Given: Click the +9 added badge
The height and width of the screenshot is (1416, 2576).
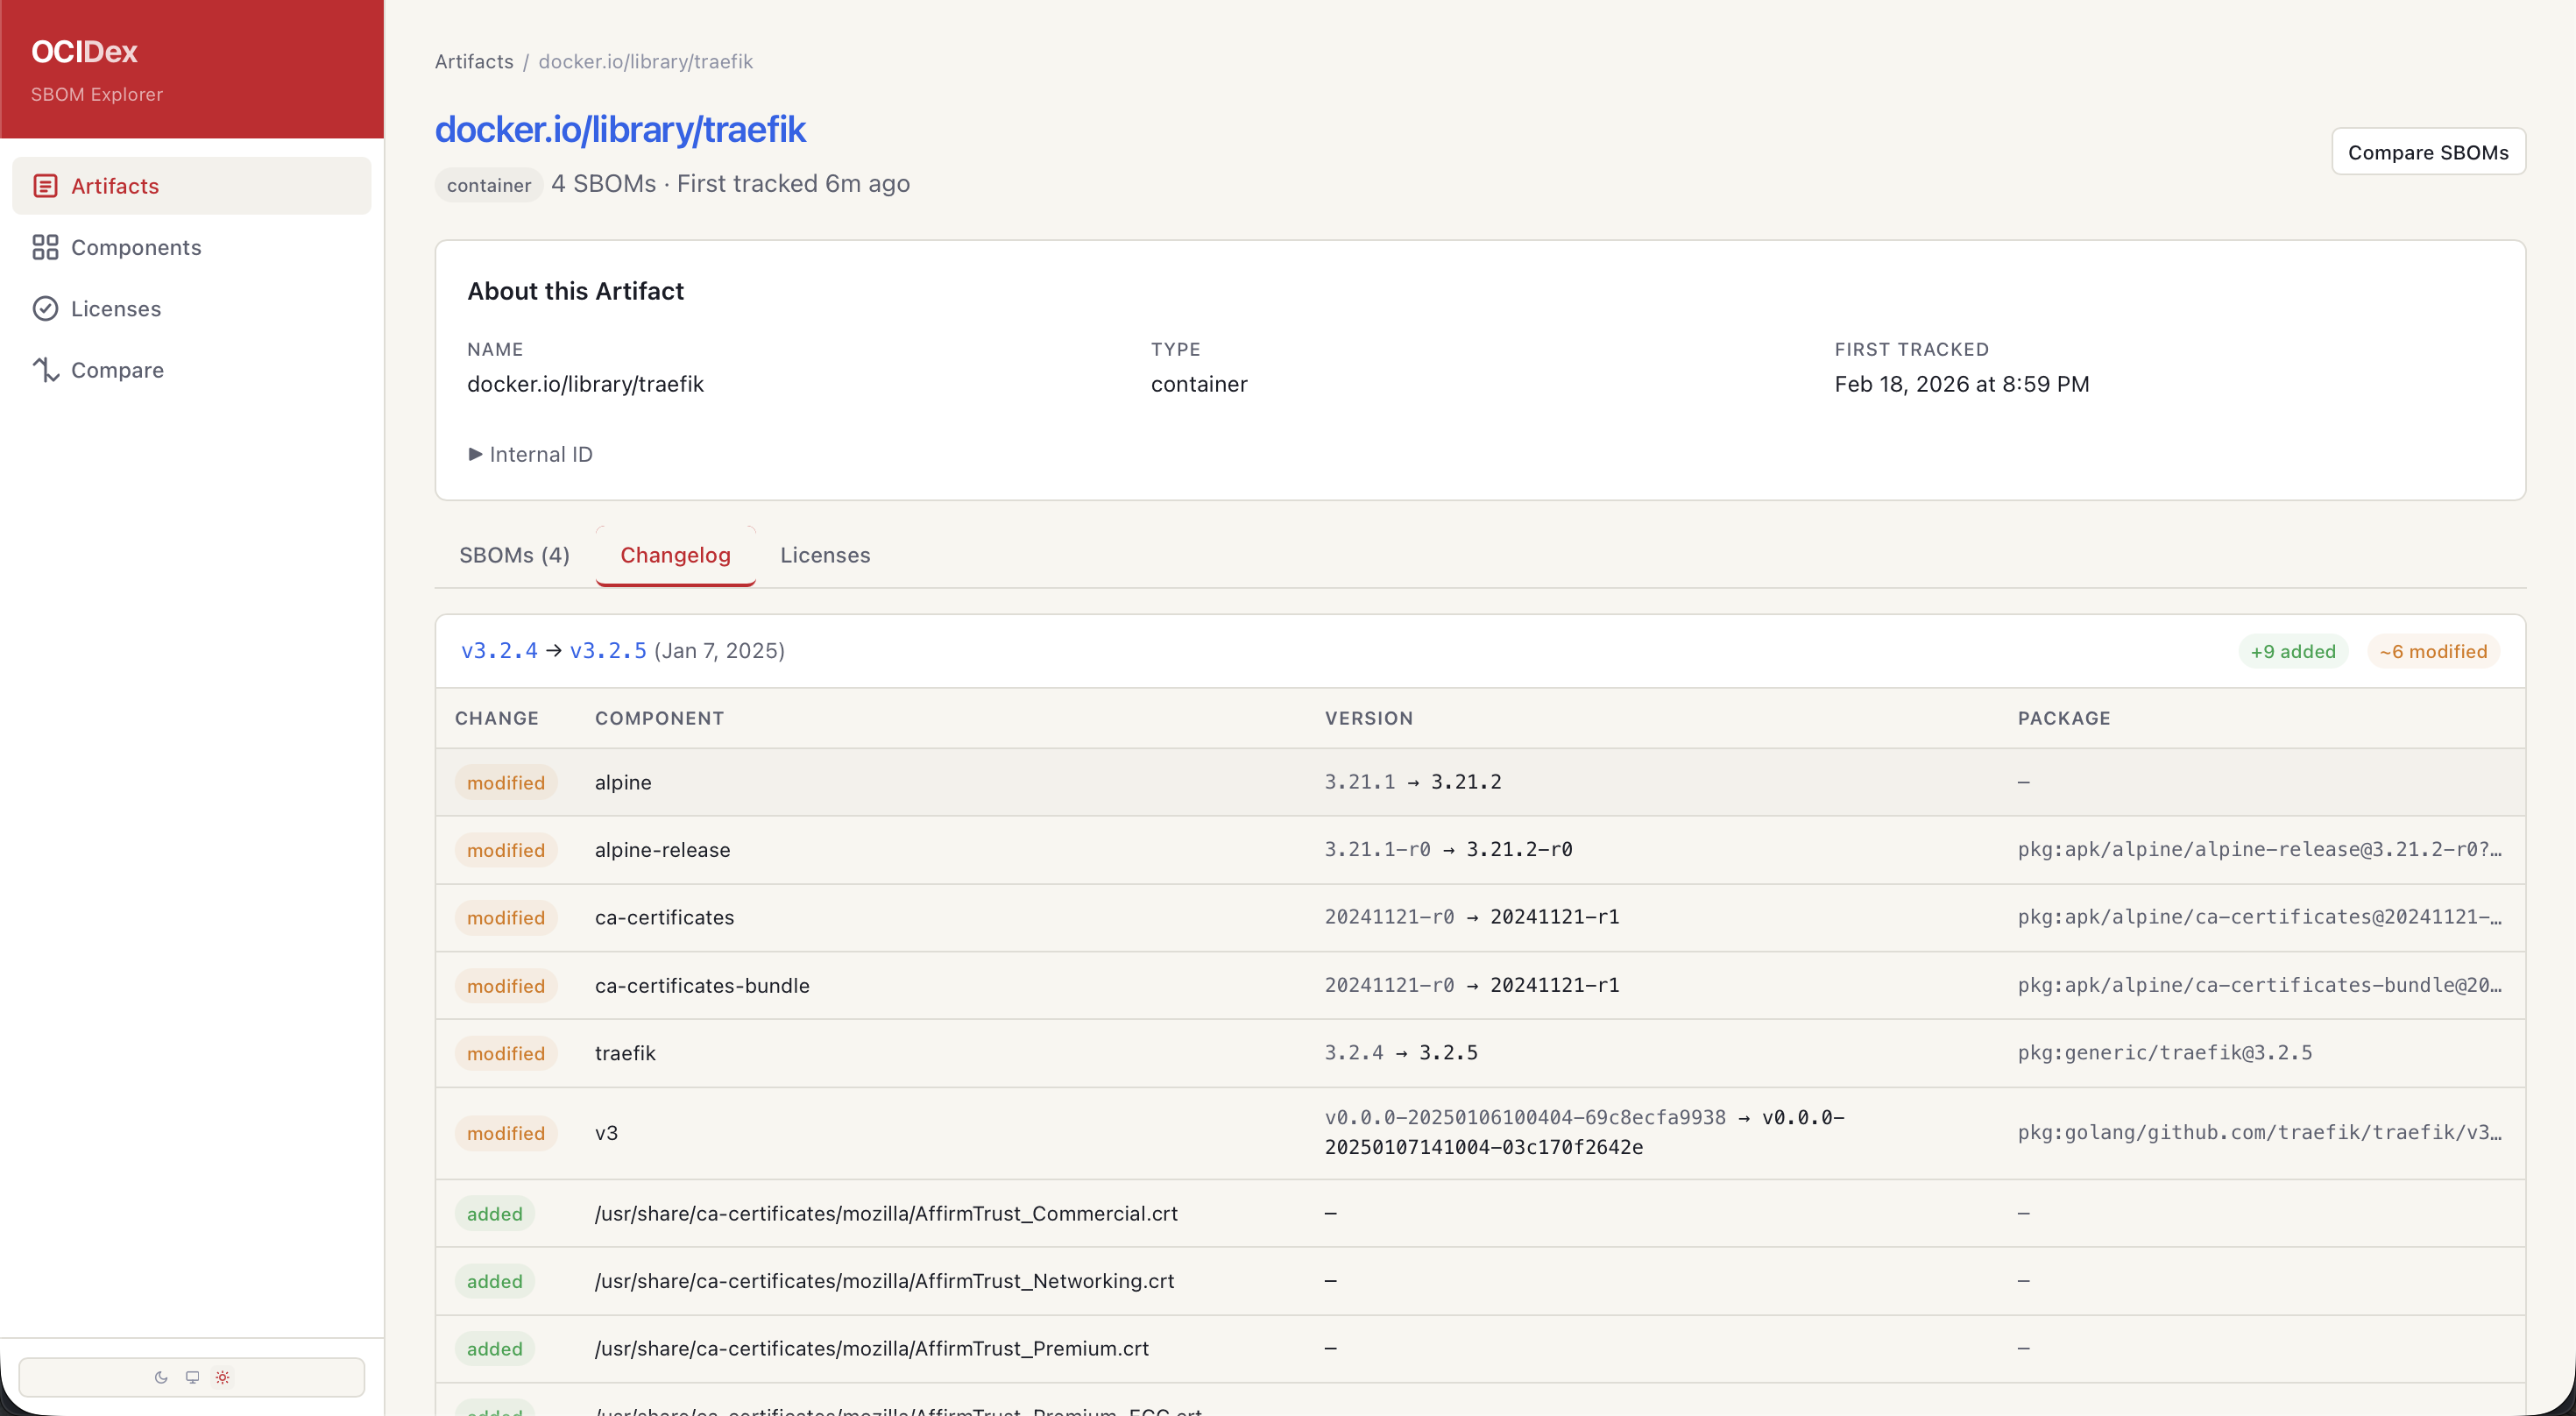Looking at the screenshot, I should pos(2292,652).
